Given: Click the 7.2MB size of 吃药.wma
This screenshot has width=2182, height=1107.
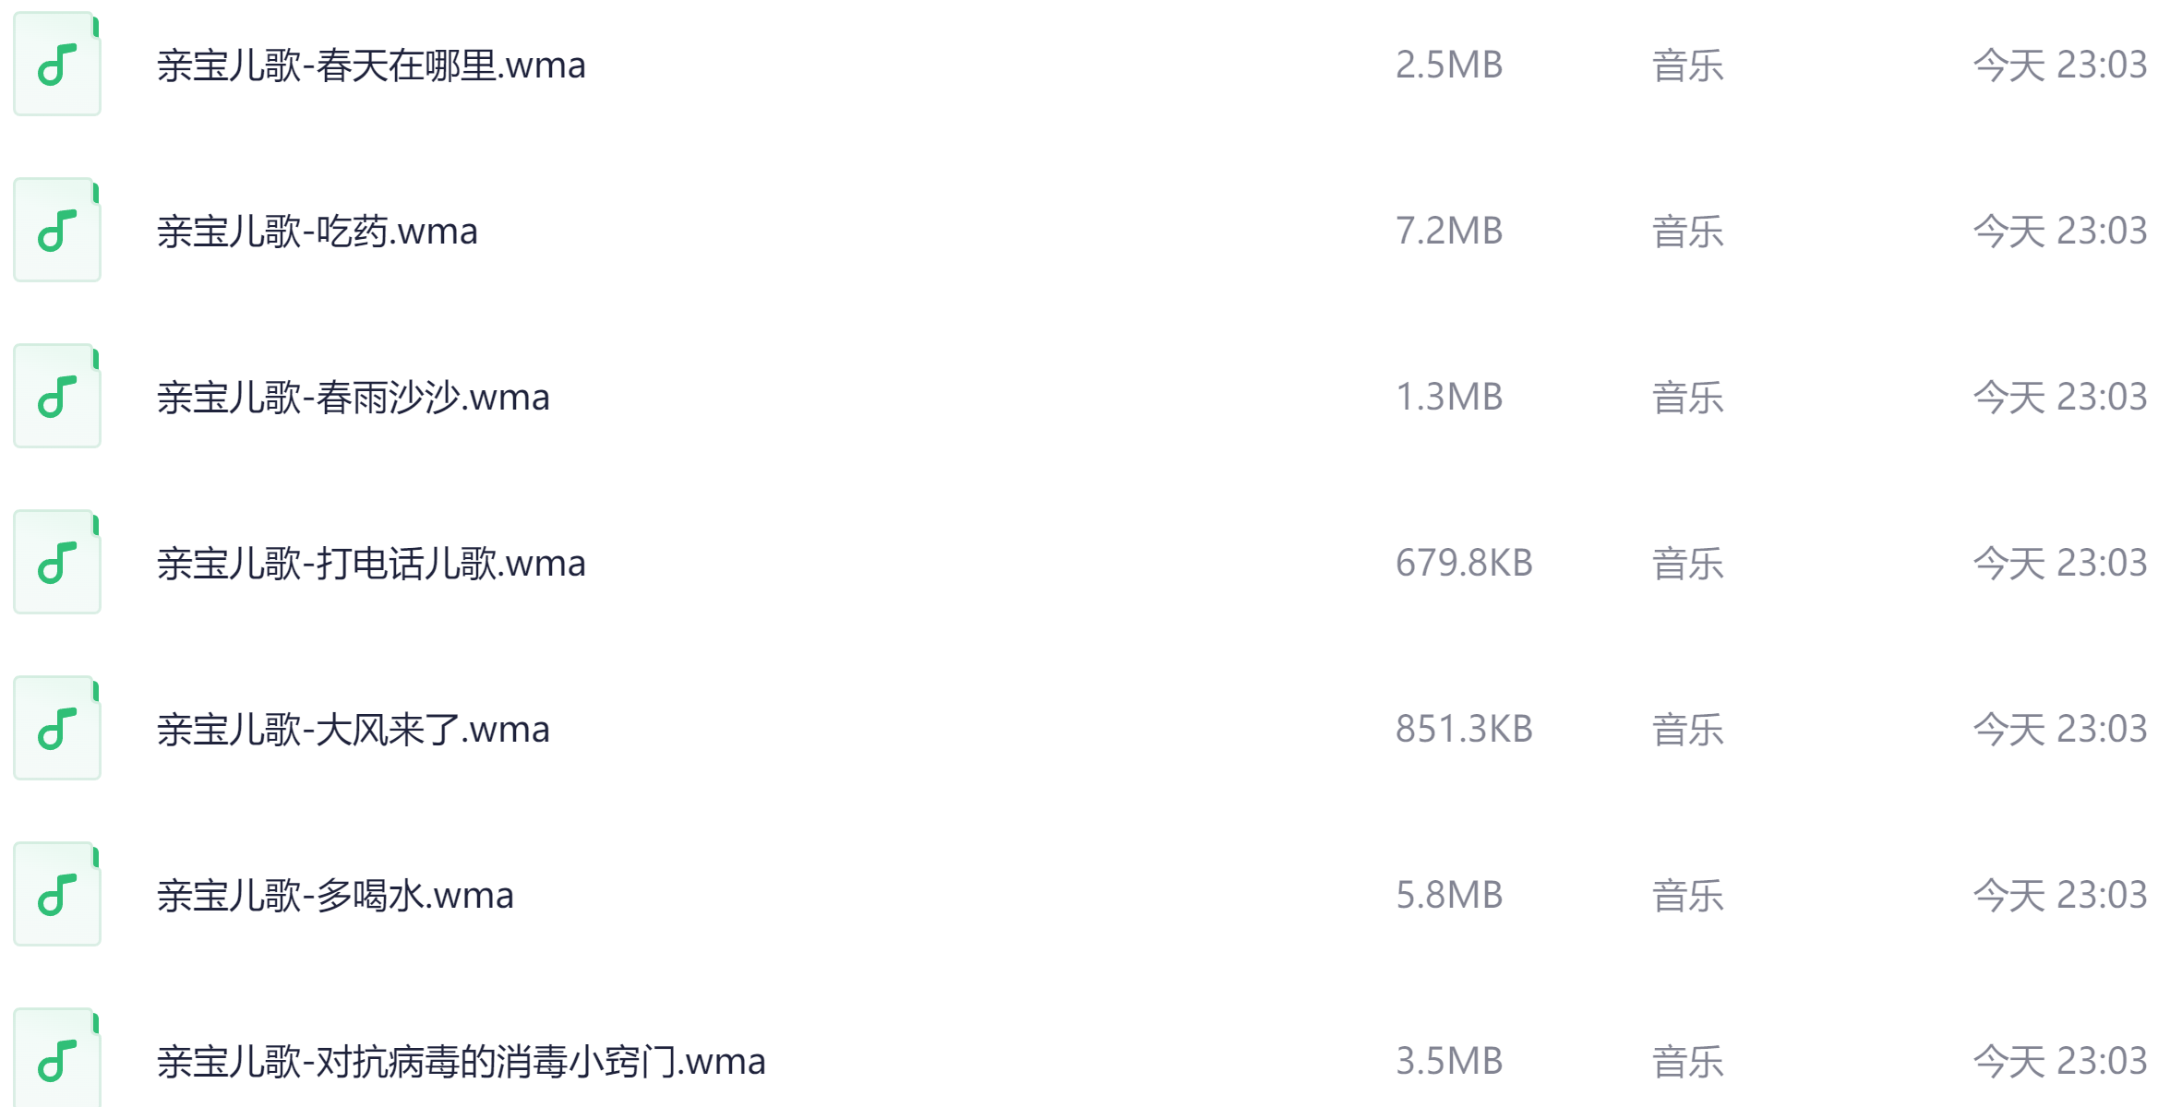Looking at the screenshot, I should (x=1449, y=231).
